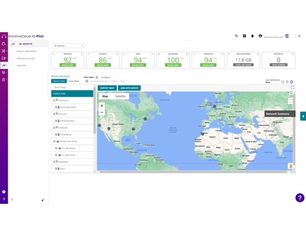Zoom in on the map
The width and height of the screenshot is (306, 237).
[102, 106]
